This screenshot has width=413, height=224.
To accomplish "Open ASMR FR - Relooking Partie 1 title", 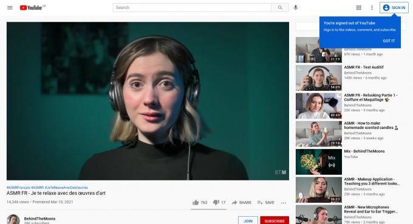I will point(370,97).
